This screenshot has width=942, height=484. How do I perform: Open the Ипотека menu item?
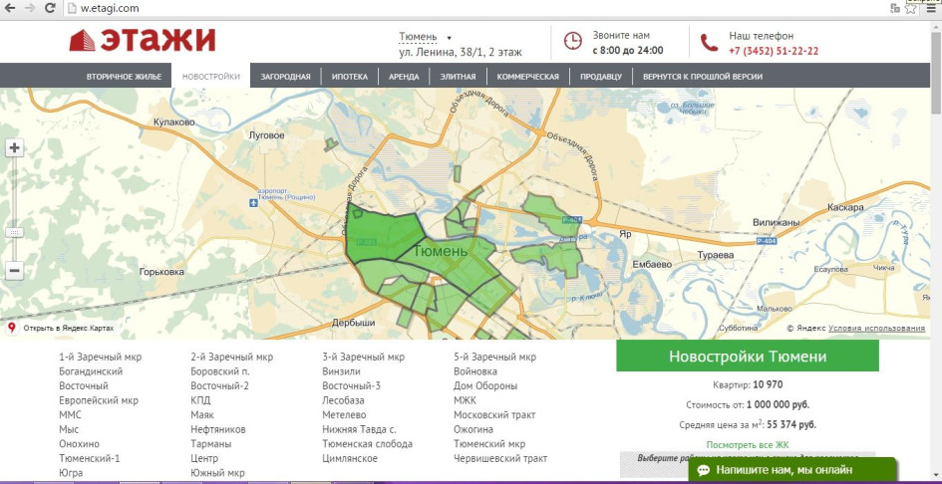pyautogui.click(x=350, y=77)
